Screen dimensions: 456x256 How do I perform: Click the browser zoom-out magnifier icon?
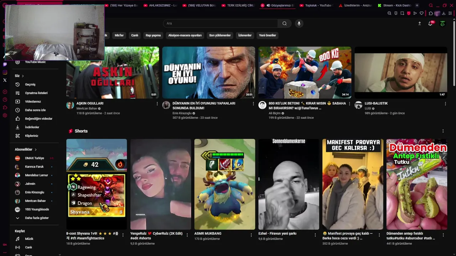click(389, 13)
